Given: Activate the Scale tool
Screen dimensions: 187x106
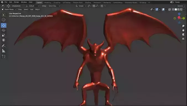Looking at the screenshot, I should tap(4, 35).
